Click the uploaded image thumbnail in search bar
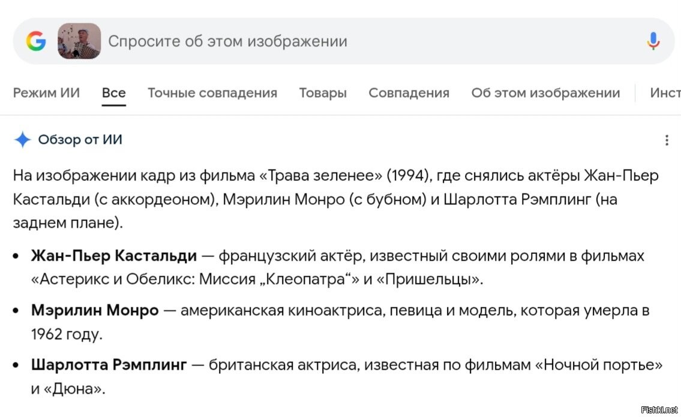This screenshot has width=681, height=417. 79,41
